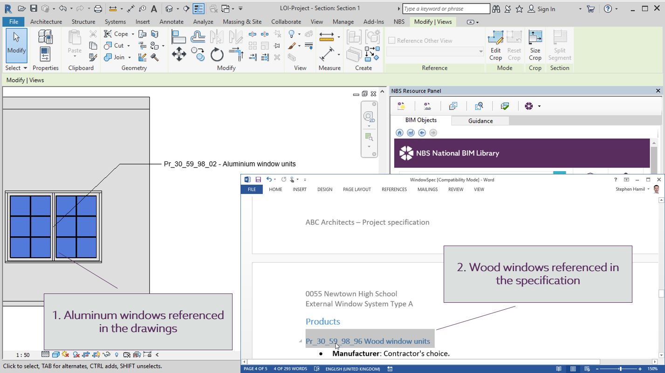Select the Match Type Properties brush
The width and height of the screenshot is (665, 373).
pyautogui.click(x=93, y=57)
